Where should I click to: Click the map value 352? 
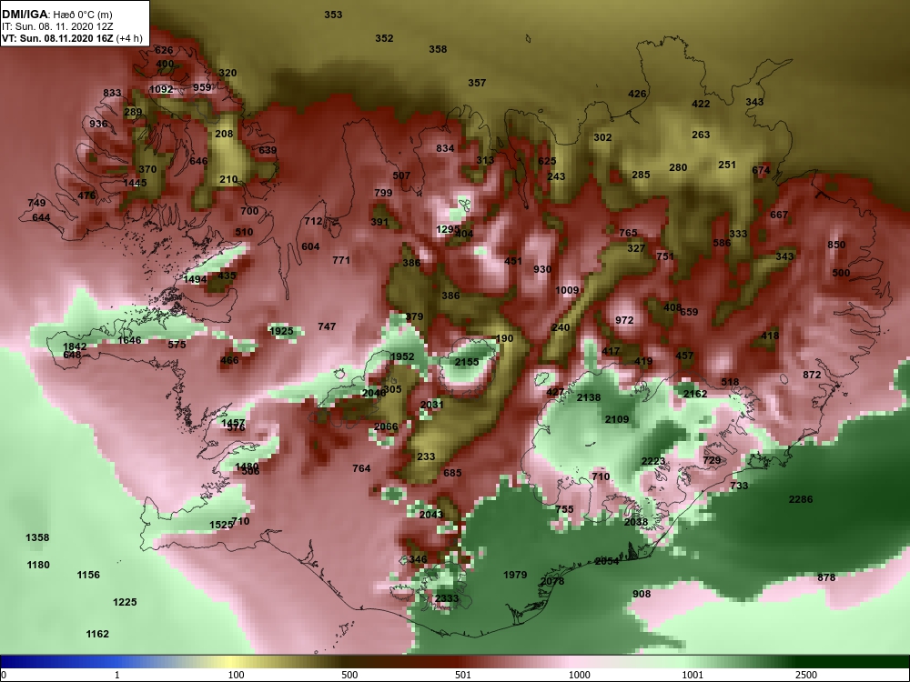(384, 38)
